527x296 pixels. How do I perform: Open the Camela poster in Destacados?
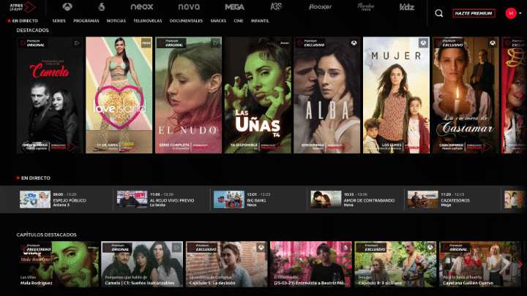[50, 95]
